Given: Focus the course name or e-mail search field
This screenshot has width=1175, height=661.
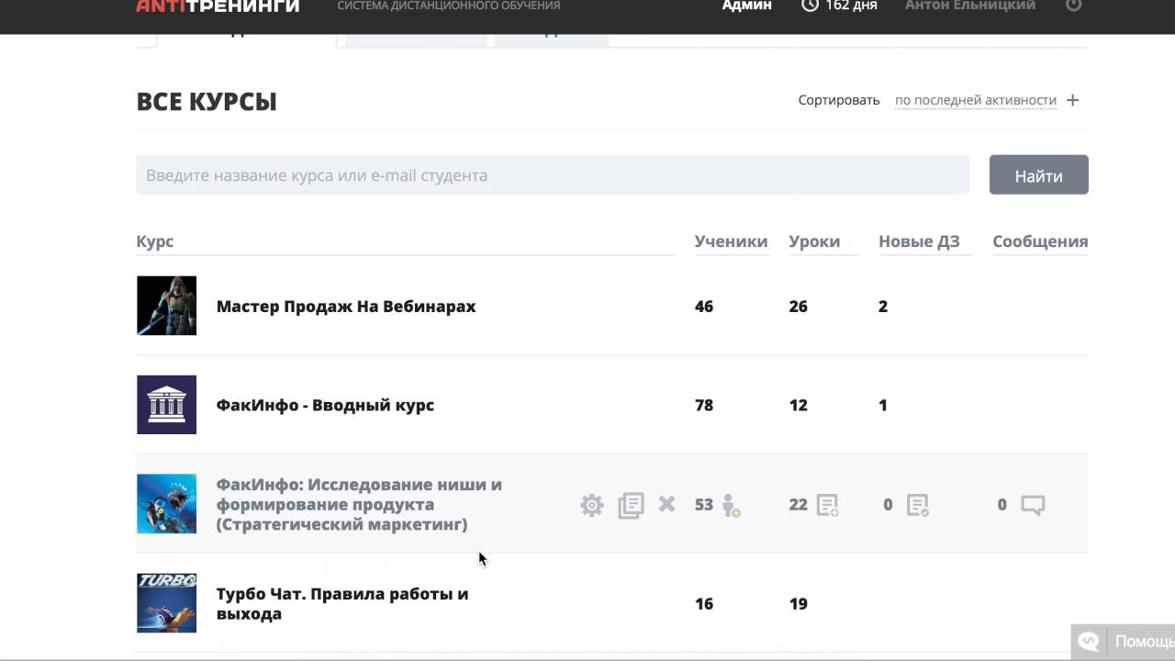Looking at the screenshot, I should point(552,175).
